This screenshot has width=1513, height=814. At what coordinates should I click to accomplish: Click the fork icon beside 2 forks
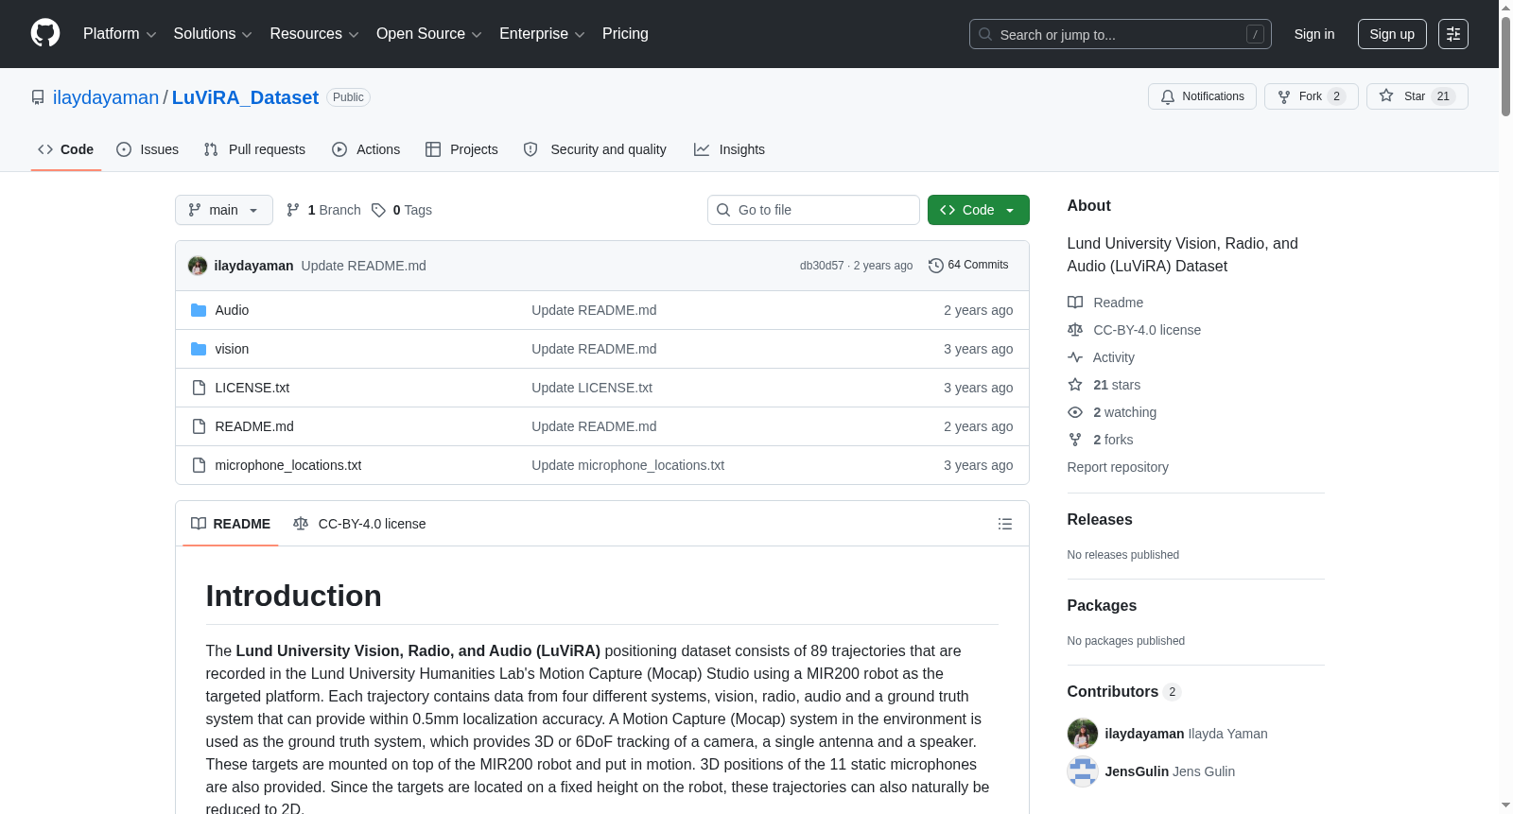[1075, 440]
